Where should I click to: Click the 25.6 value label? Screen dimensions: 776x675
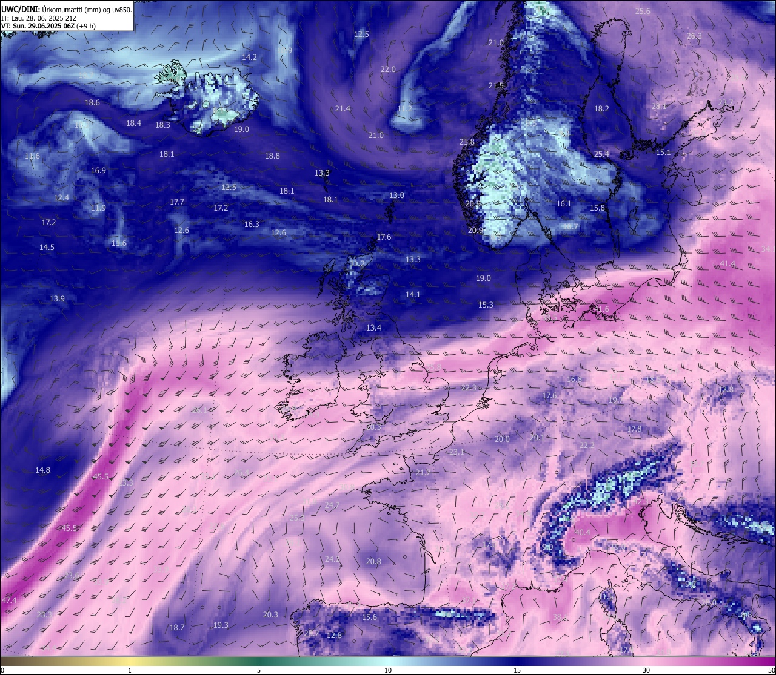(643, 12)
